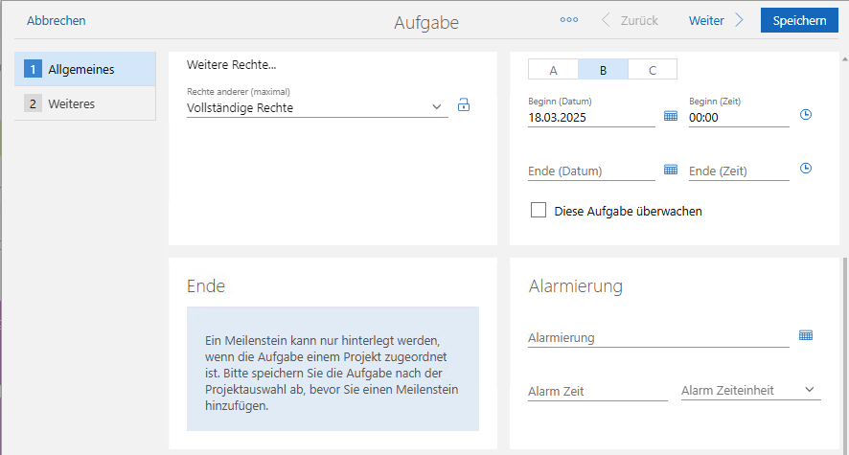
Task: Click the Weitere Rechte... link
Action: pos(231,65)
